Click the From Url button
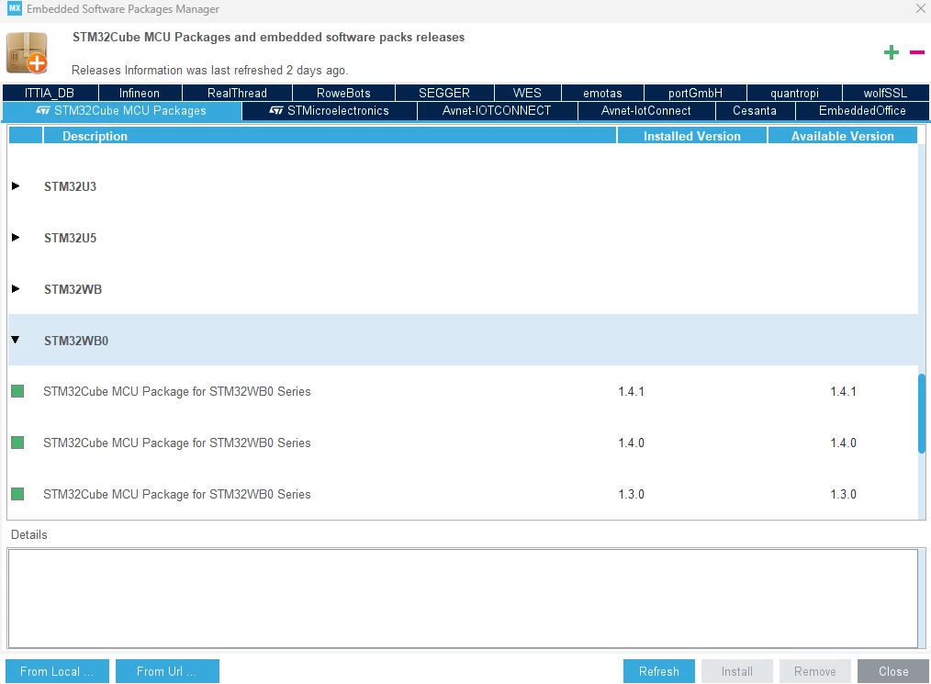This screenshot has width=931, height=684. point(167,671)
